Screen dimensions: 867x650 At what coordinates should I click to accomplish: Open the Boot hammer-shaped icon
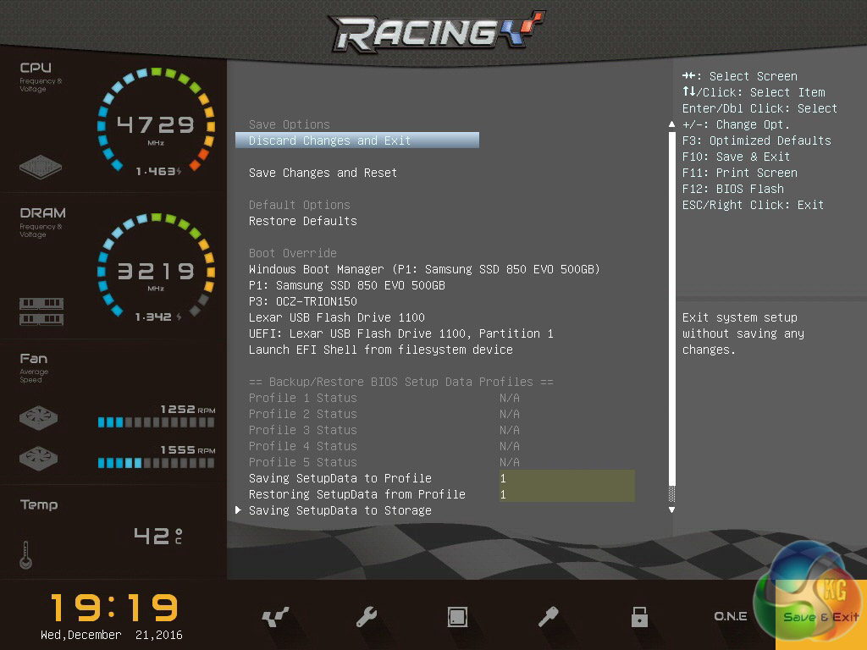tap(549, 617)
